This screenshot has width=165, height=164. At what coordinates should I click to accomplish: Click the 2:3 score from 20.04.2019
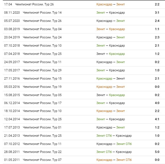(x=157, y=37)
